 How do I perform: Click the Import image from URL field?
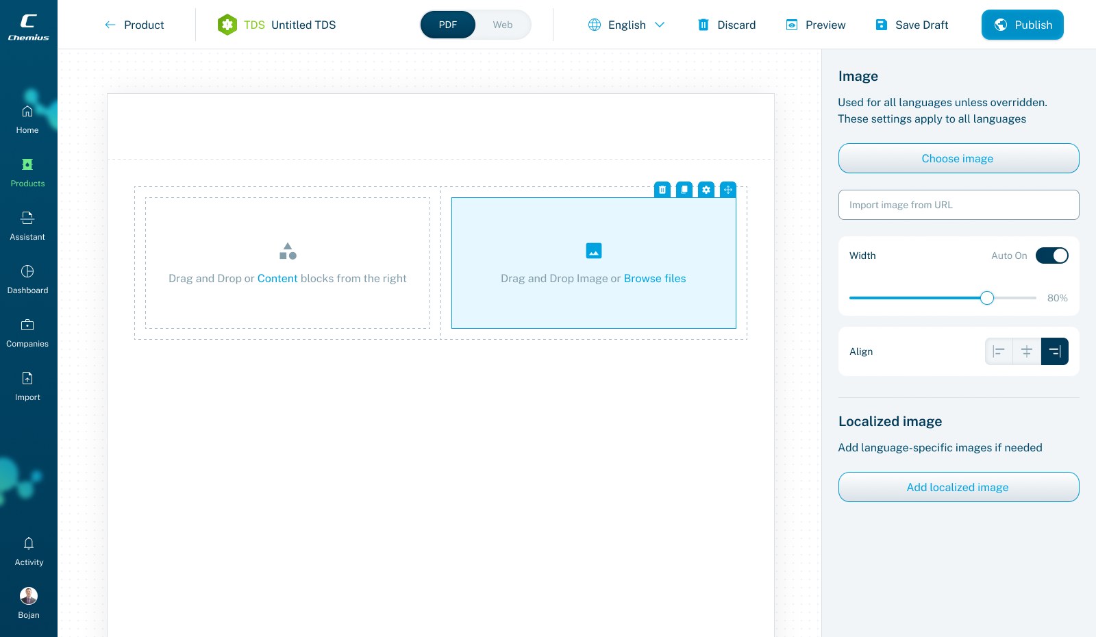959,205
